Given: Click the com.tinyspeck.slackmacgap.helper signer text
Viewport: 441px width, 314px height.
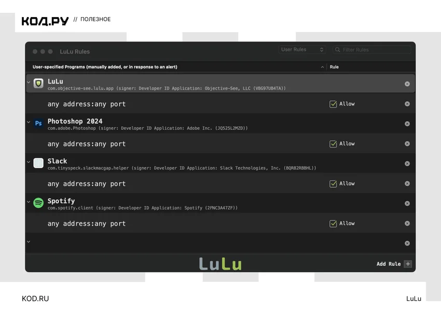Looking at the screenshot, I should tap(182, 168).
